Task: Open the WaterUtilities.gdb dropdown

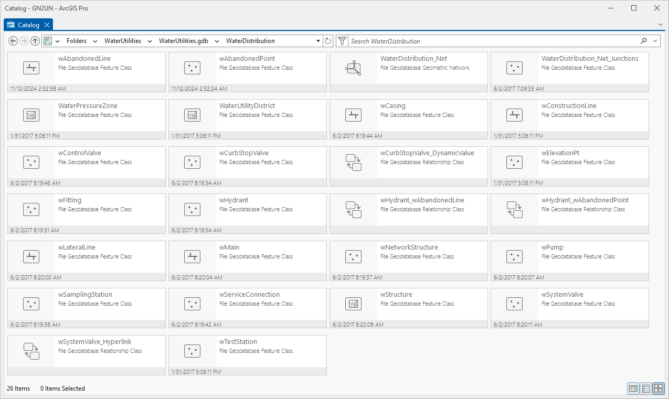Action: coord(217,40)
